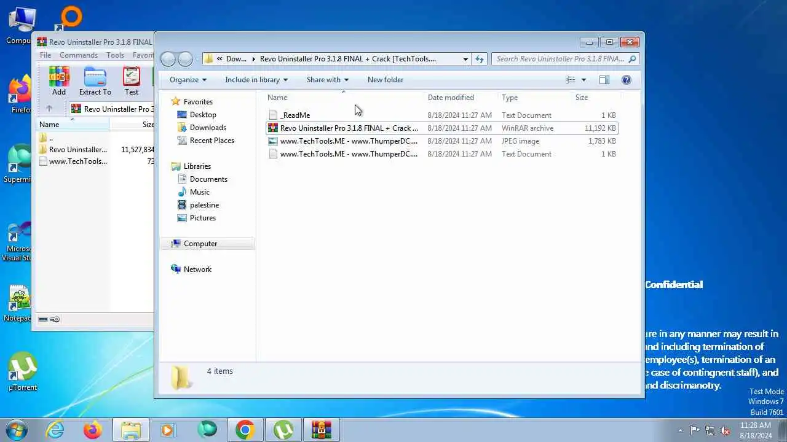Click the muted volume tray icon
The width and height of the screenshot is (787, 442).
[725, 430]
